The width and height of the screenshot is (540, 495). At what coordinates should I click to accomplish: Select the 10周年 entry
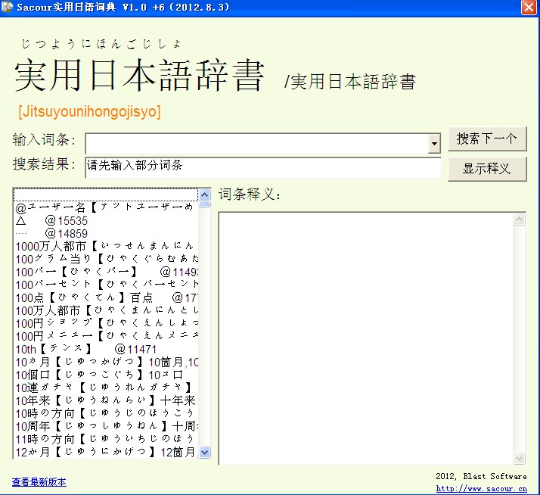pos(106,426)
